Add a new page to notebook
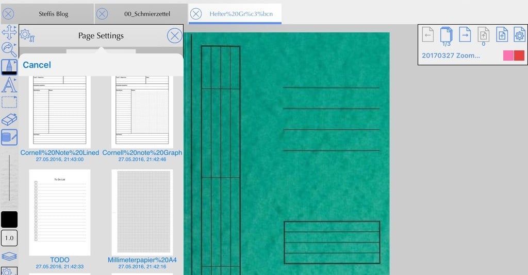Screen dimensions: 528x275 click(x=501, y=35)
